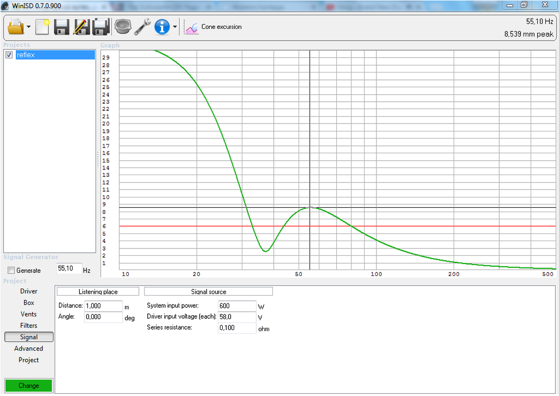
Task: Open the Vents tab
Action: click(29, 314)
